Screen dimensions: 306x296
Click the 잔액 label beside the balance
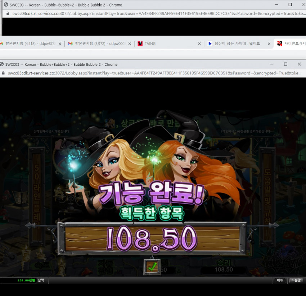pyautogui.click(x=41, y=280)
